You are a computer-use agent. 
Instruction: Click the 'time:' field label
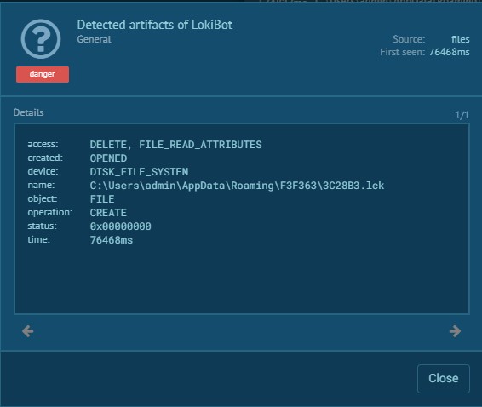tap(38, 239)
